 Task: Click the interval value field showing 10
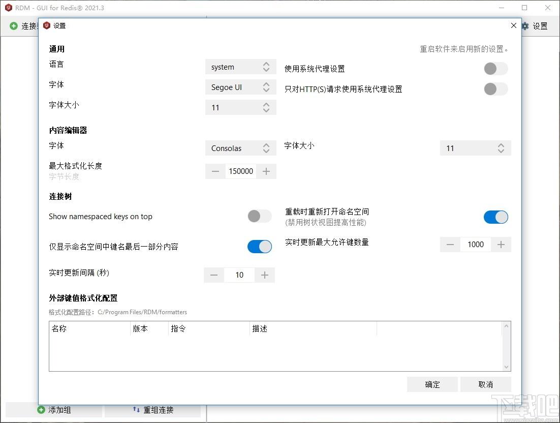[239, 275]
